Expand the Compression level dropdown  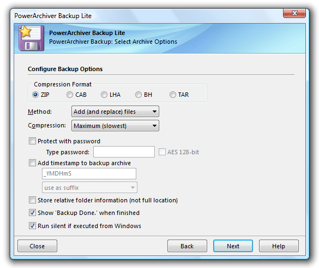point(115,126)
